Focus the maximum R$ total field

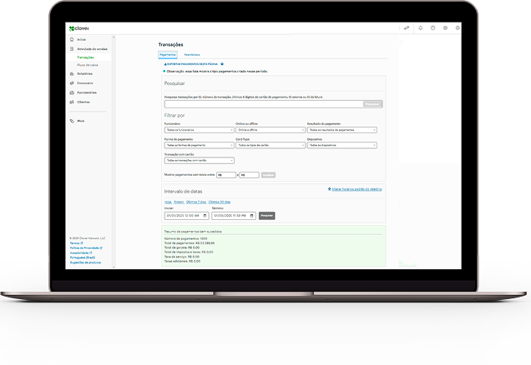(x=250, y=175)
